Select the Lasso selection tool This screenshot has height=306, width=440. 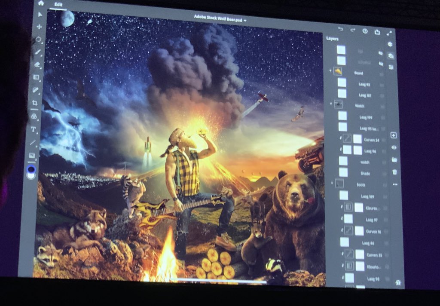click(38, 39)
